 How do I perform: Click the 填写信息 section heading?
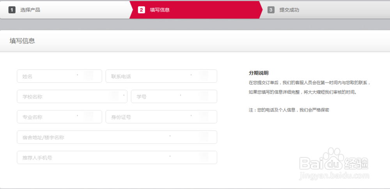(x=22, y=41)
